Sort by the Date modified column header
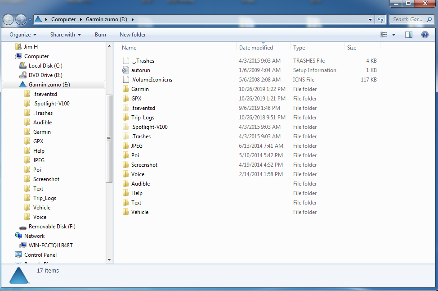Screen dimensions: 438x291 256,48
